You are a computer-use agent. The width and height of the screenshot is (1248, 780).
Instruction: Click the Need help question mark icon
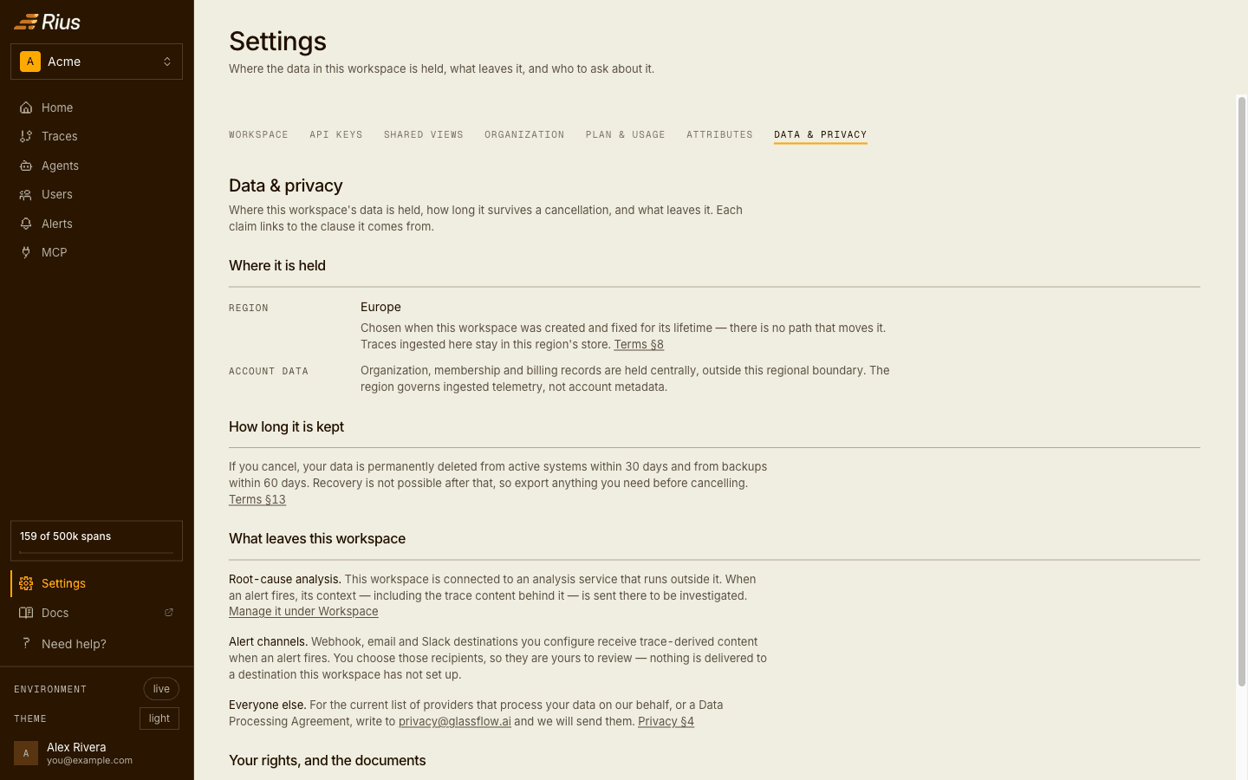point(26,643)
